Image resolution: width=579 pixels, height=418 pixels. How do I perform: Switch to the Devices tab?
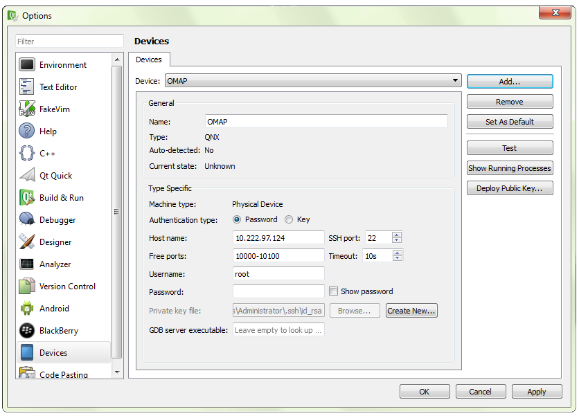click(x=149, y=60)
